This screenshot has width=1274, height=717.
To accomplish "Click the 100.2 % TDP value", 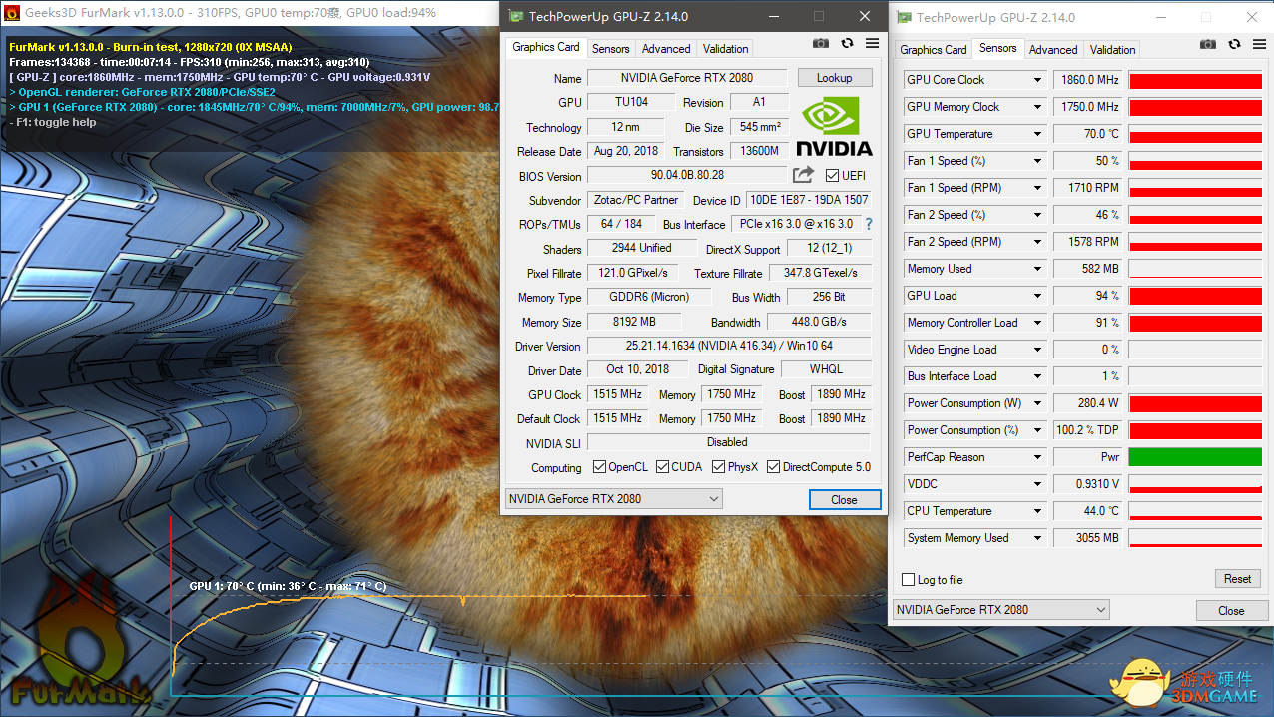I will [1087, 430].
